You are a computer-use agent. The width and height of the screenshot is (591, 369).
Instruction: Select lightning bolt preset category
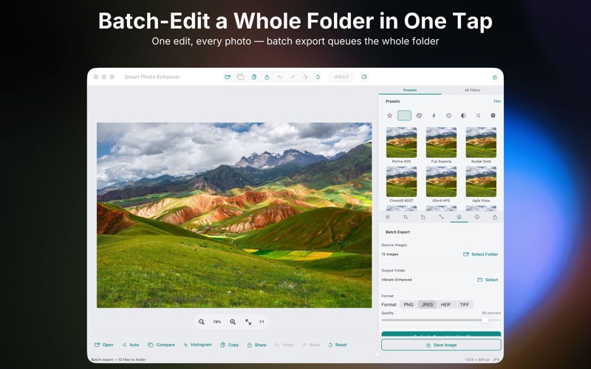[x=434, y=116]
